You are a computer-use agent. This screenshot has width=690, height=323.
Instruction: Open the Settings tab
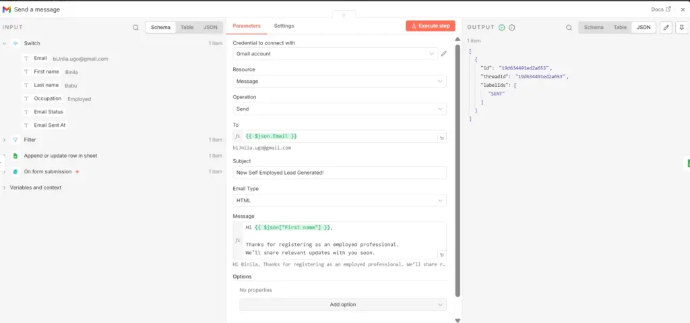point(284,26)
